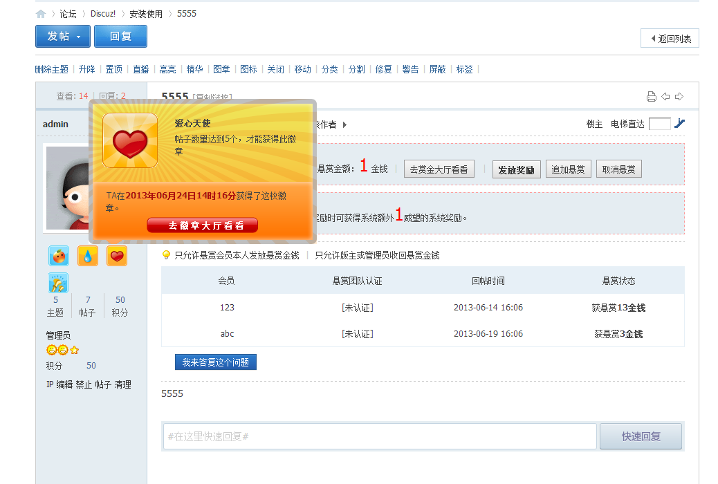Open the orange fruit medal icon
The width and height of the screenshot is (718, 484).
click(59, 256)
